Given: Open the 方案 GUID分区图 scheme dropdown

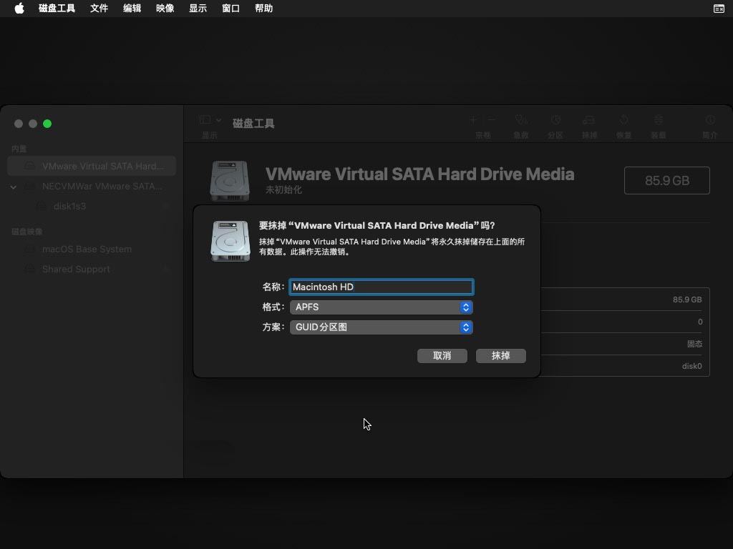Looking at the screenshot, I should pos(381,327).
